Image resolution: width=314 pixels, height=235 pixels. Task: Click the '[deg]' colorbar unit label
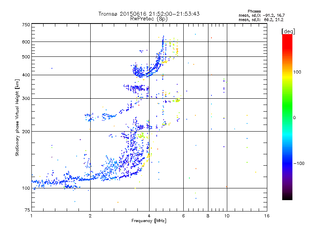pyautogui.click(x=288, y=31)
